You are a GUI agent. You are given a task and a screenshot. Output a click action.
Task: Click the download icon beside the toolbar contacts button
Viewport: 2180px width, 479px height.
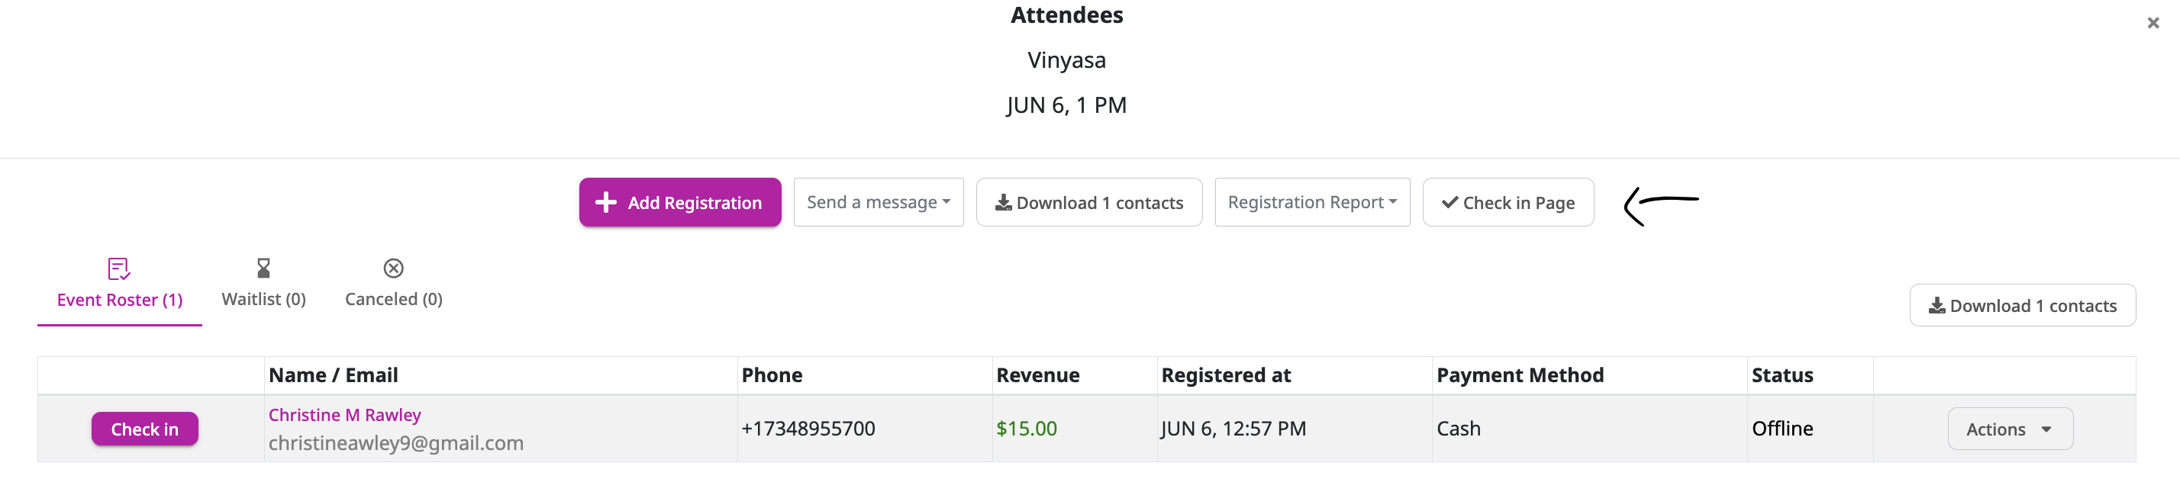click(1003, 202)
